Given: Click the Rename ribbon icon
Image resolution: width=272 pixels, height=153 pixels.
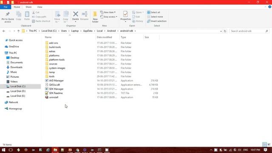Looking at the screenshot, I should point(85,14).
